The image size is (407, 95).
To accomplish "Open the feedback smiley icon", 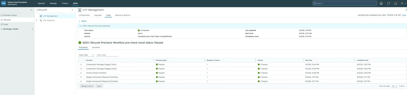I will pos(381,3).
